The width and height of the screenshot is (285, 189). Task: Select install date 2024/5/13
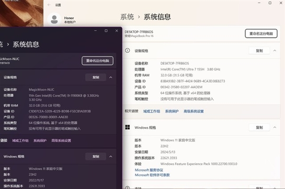168,152
